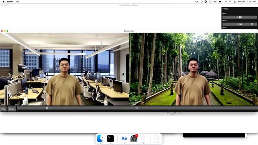Click the pos_x slider in Align panel
Image resolution: width=258 pixels, height=145 pixels.
pyautogui.click(x=239, y=17)
